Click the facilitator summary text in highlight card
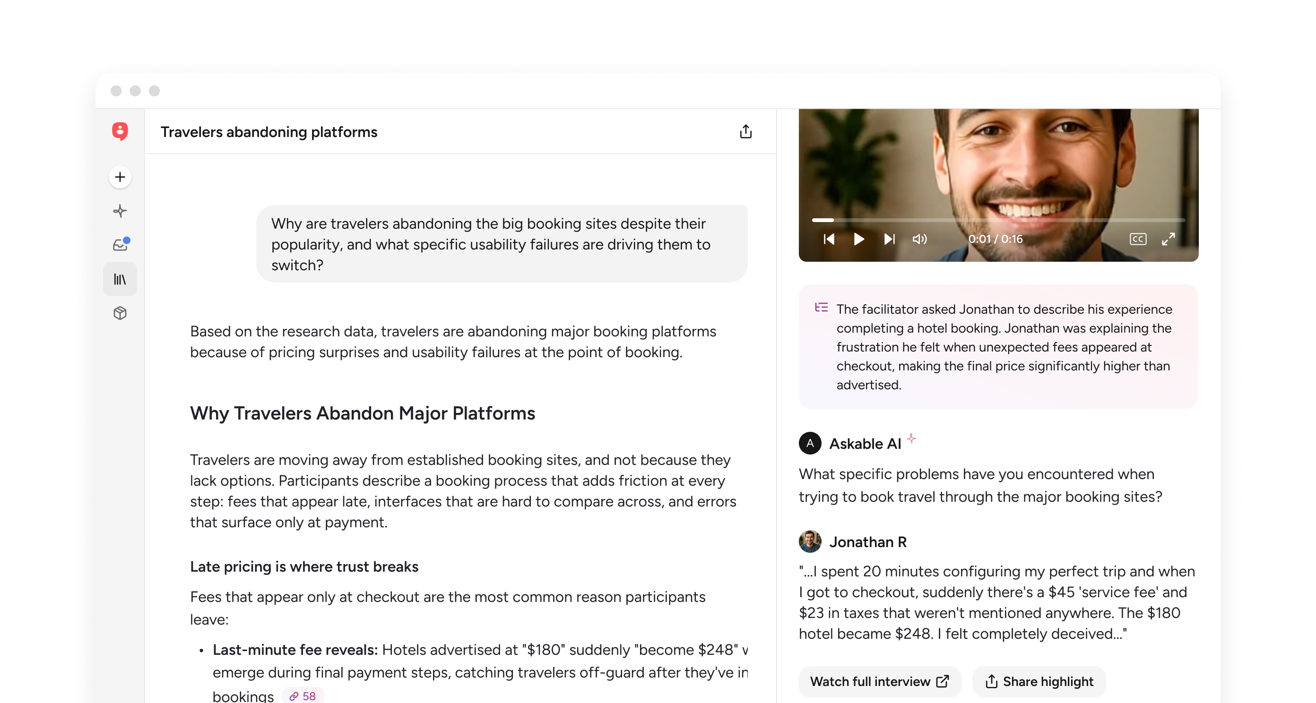 tap(1004, 347)
